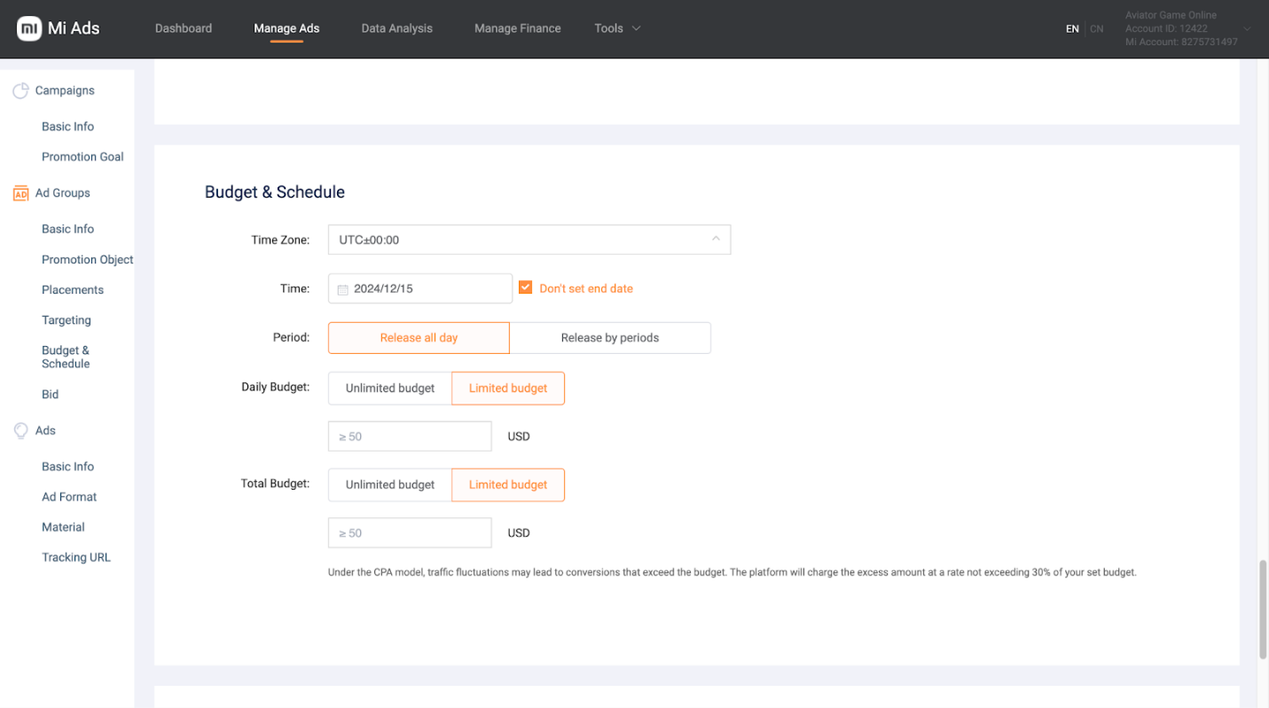Click the Campaigns pie chart icon
The height and width of the screenshot is (708, 1269).
pyautogui.click(x=20, y=90)
